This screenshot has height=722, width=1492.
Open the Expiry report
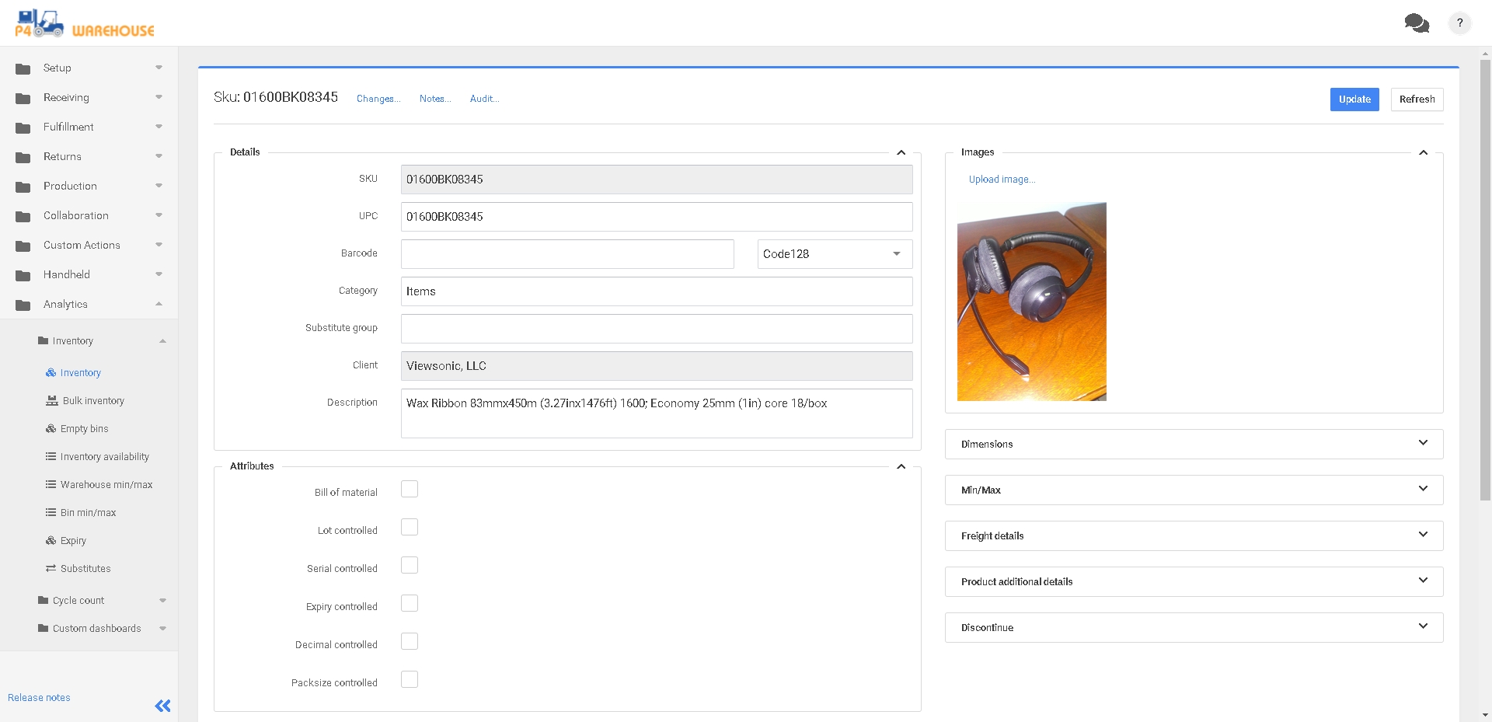coord(73,541)
